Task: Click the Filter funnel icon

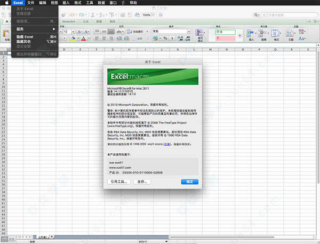Action: 111,15
